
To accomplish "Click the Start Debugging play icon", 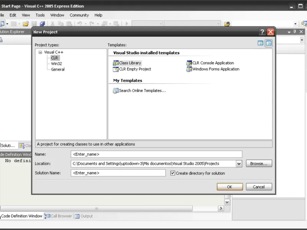I will (127, 24).
